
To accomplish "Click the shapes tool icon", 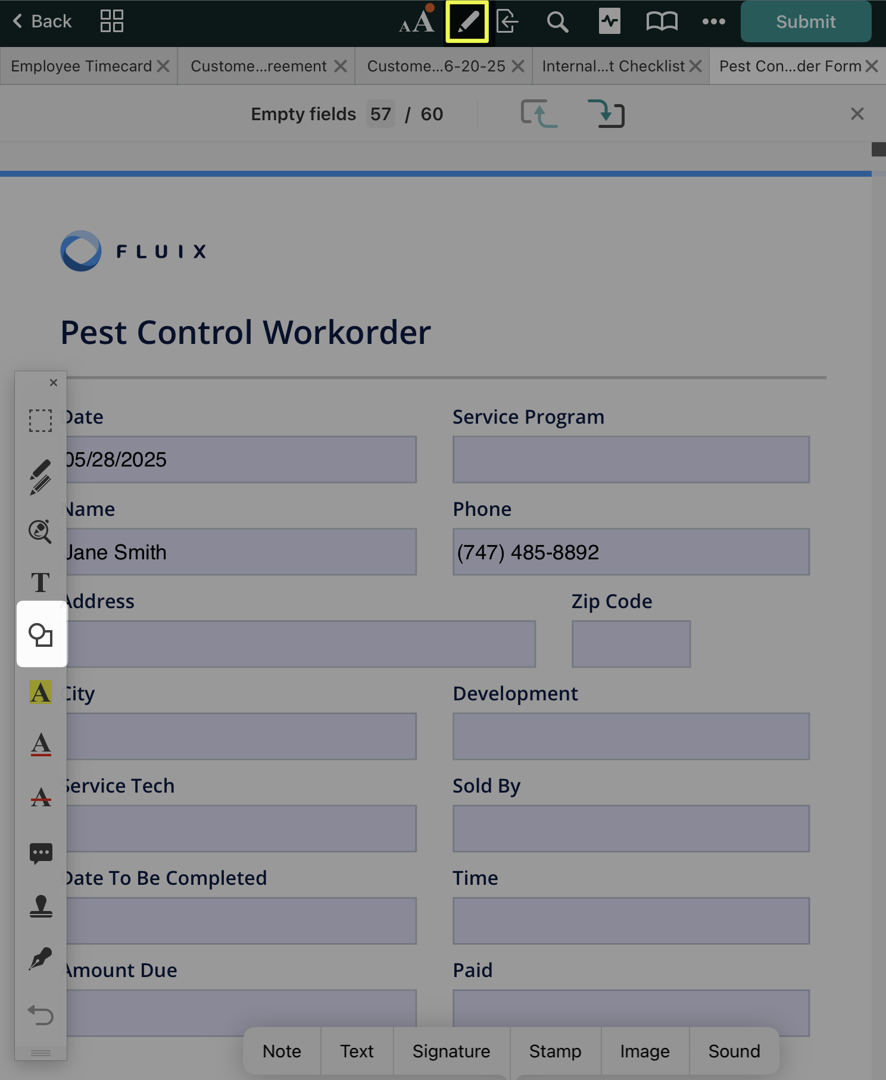I will (41, 635).
